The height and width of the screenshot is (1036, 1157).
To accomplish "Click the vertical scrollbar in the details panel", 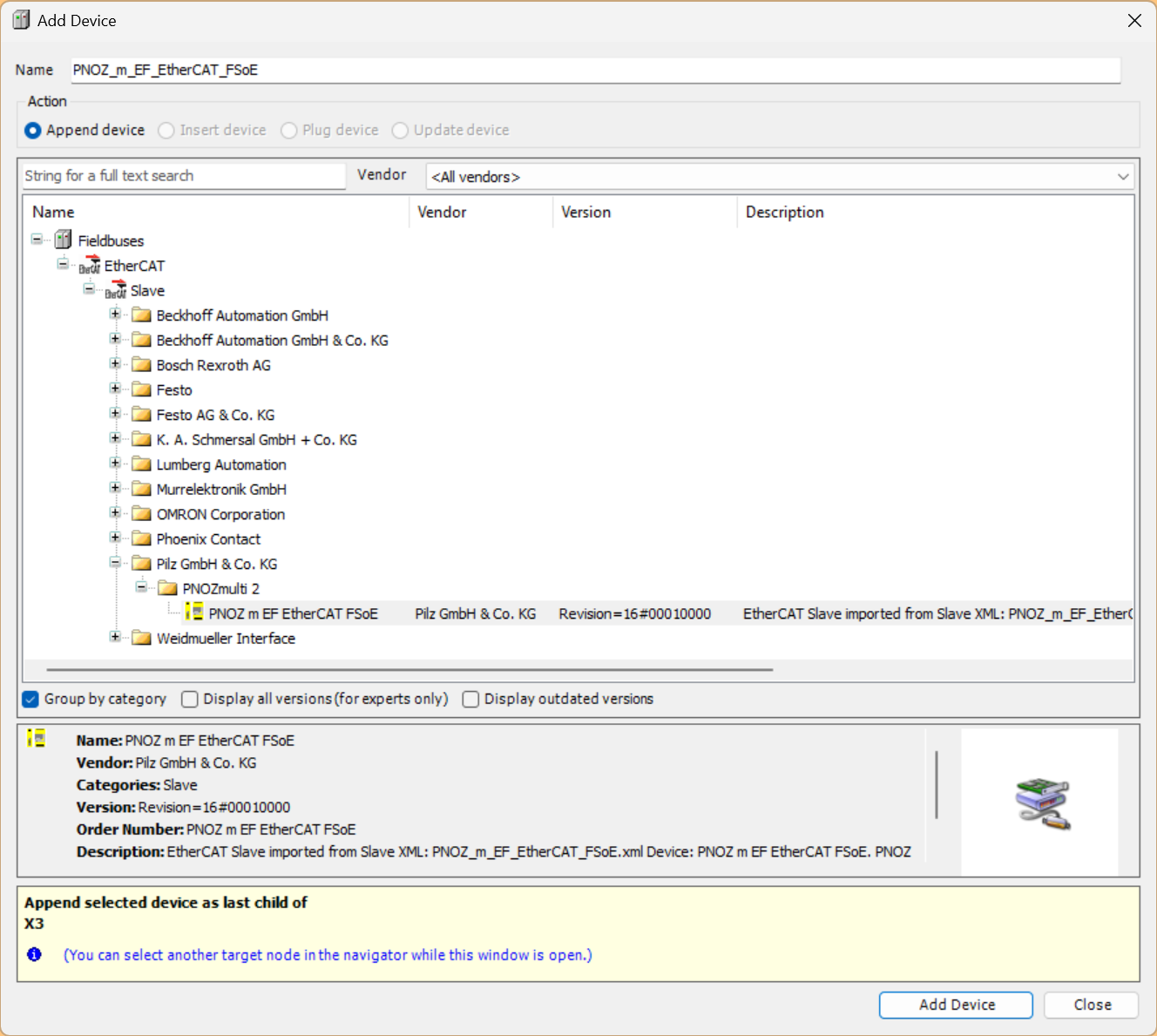I will coord(937,784).
